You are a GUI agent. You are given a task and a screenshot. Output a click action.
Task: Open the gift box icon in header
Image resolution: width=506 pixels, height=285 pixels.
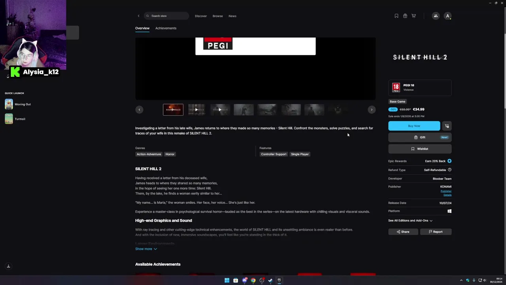(x=405, y=16)
